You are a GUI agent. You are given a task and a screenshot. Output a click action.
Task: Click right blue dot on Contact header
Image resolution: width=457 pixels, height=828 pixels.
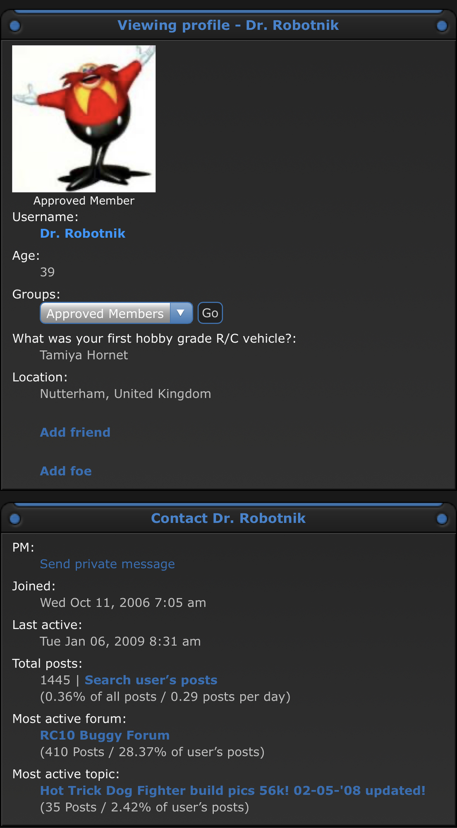pyautogui.click(x=442, y=519)
